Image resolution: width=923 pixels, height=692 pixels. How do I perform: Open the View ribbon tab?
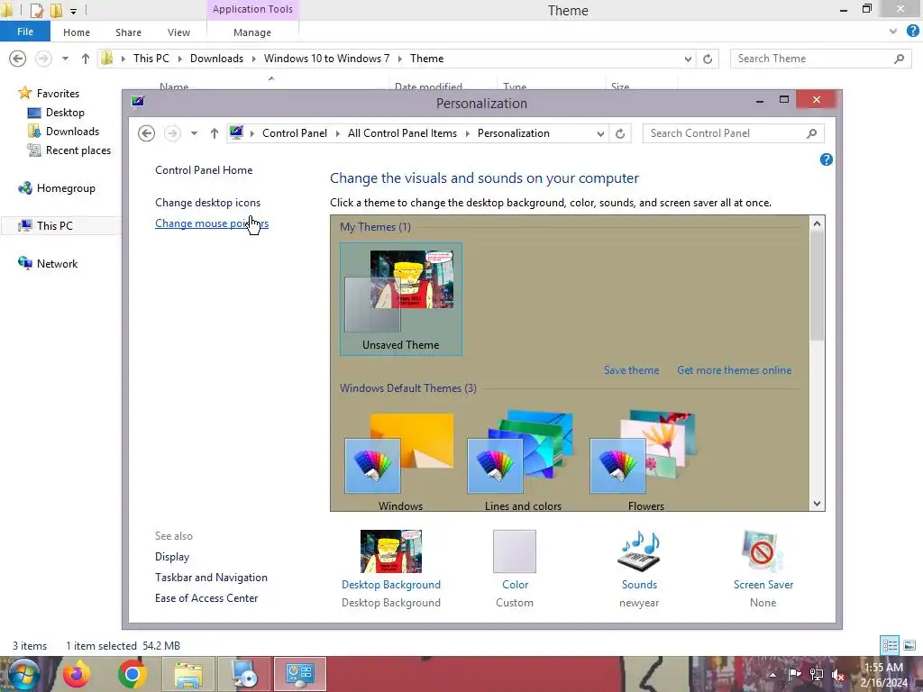click(x=178, y=32)
